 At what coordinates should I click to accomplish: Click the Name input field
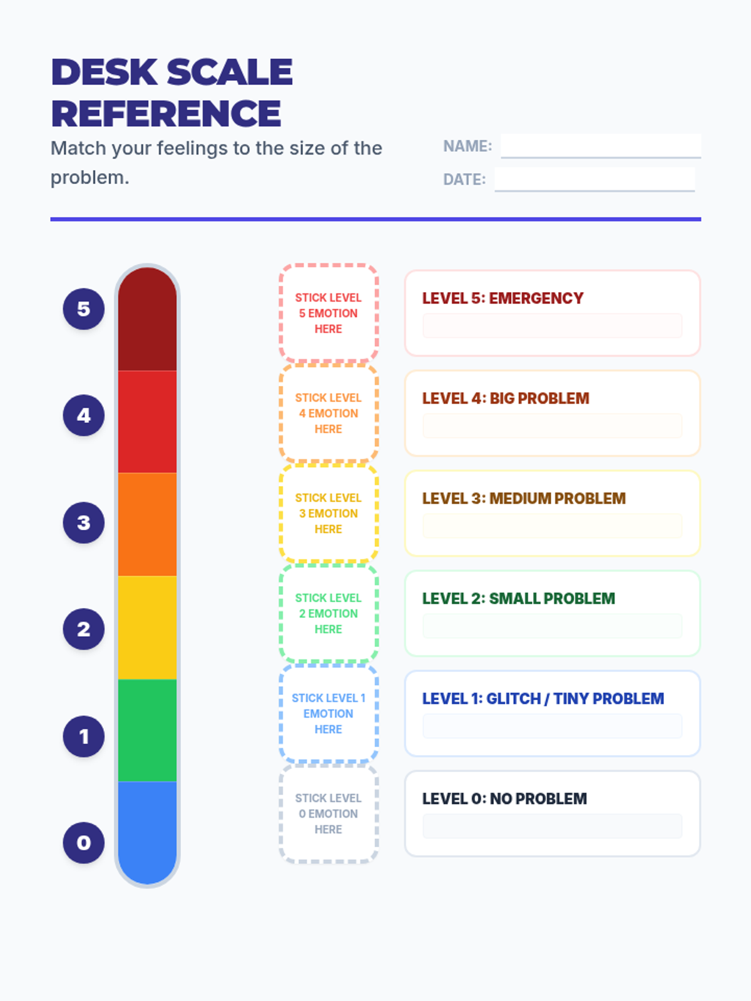pos(601,145)
